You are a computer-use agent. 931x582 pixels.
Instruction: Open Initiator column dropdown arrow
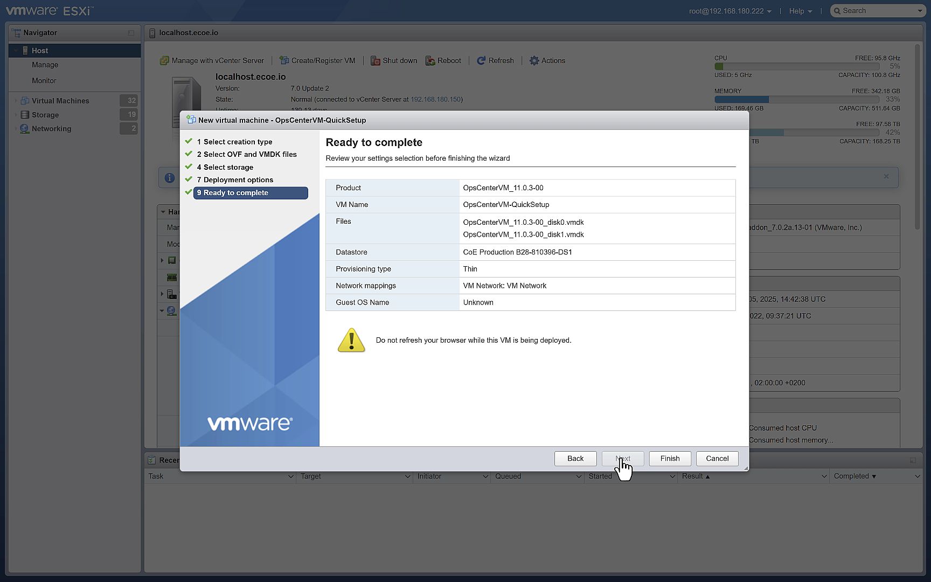(x=485, y=476)
